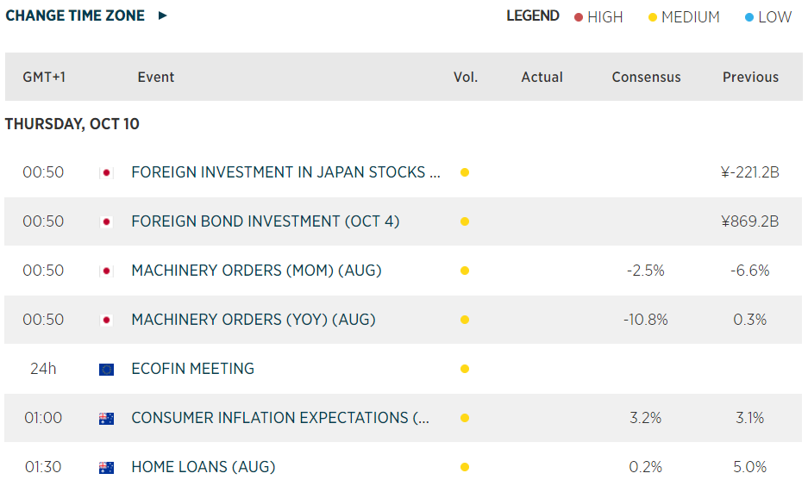Viewport: 808px width, 492px height.
Task: Click Australia flag beside Consumer Inflation Expectations
Action: [x=106, y=418]
